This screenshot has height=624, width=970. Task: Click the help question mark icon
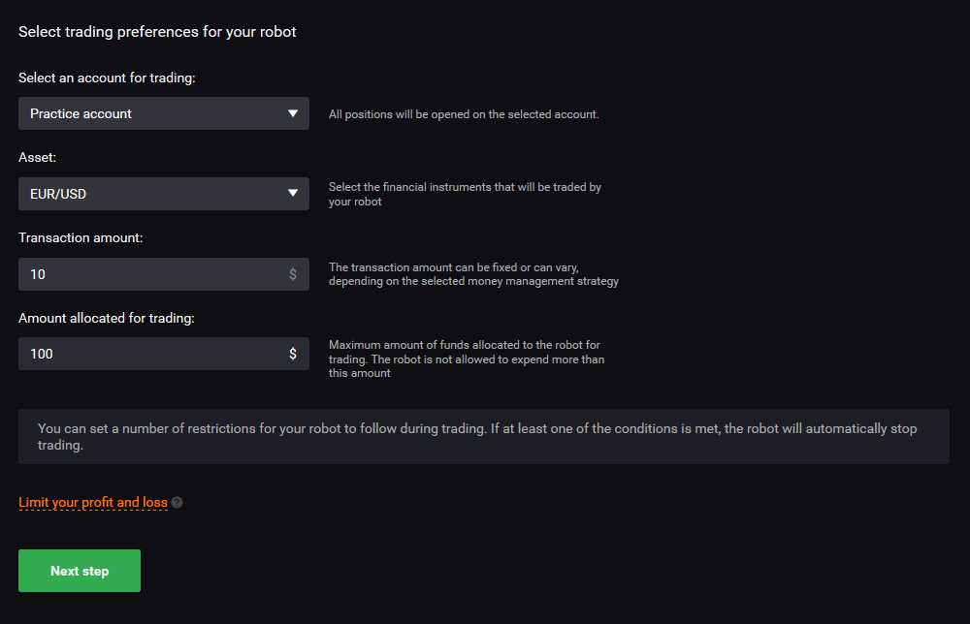(177, 502)
